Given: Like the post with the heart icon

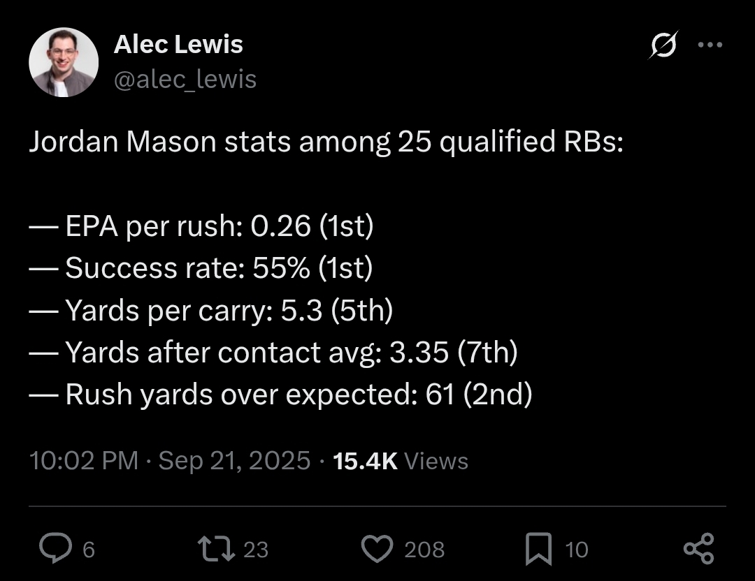Looking at the screenshot, I should [x=377, y=549].
